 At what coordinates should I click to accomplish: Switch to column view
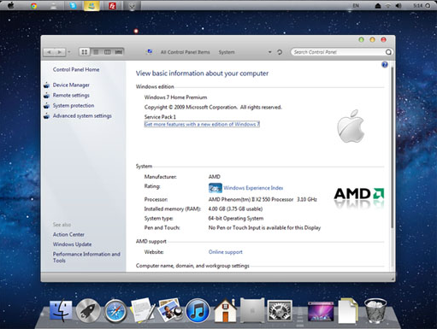pyautogui.click(x=107, y=52)
